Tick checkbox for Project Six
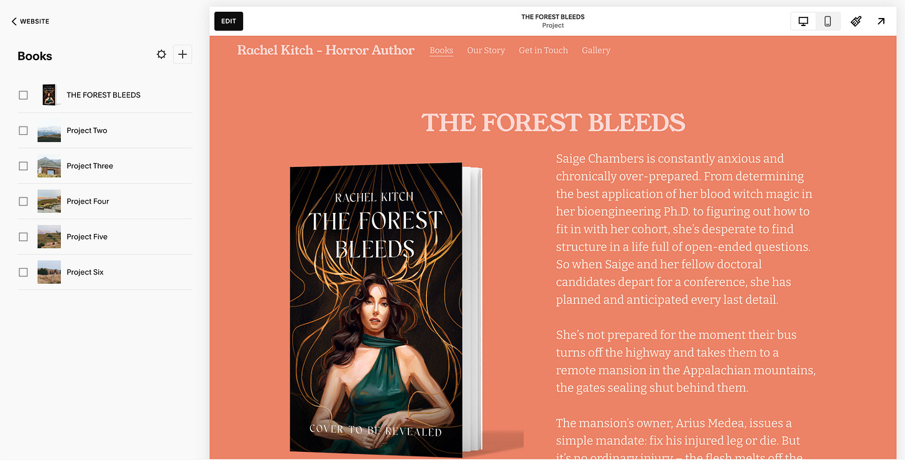 23,272
